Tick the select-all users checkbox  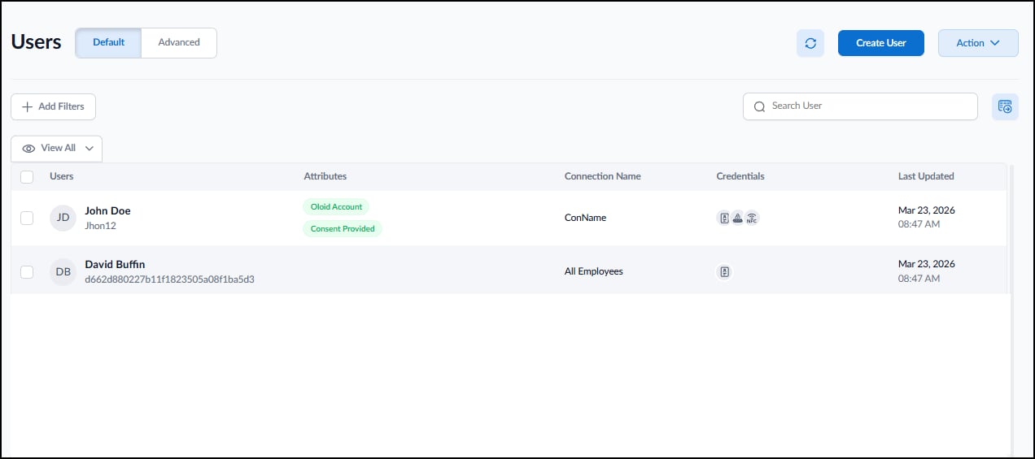(x=27, y=176)
